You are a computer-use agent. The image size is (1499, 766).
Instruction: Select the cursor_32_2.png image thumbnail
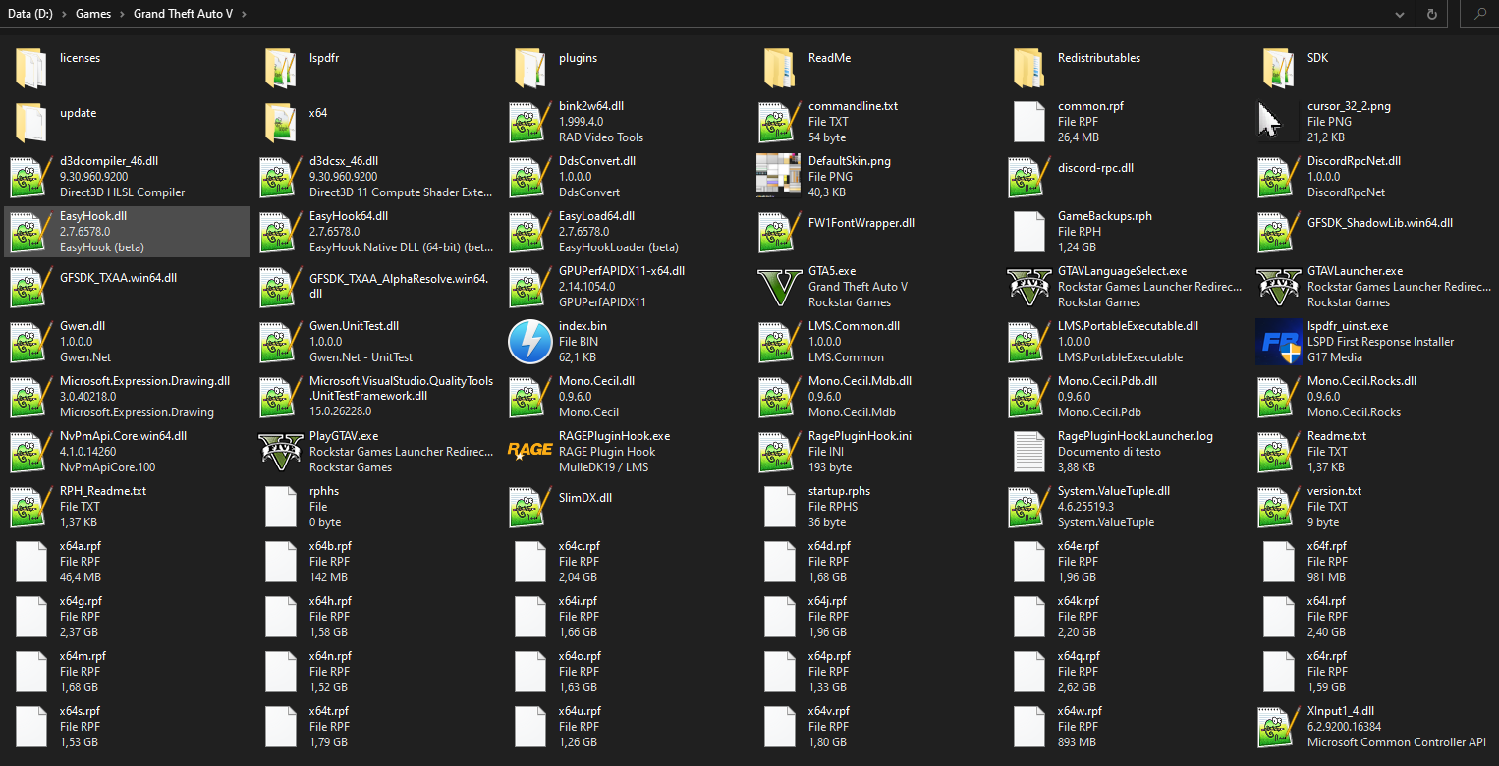(1278, 122)
